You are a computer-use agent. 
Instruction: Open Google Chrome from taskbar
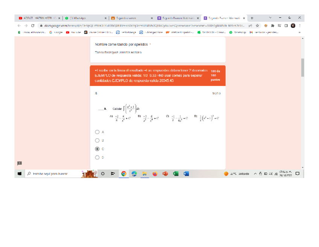coord(124,173)
